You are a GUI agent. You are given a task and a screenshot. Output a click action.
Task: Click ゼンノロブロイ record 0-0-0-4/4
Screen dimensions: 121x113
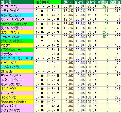(x=47, y=106)
